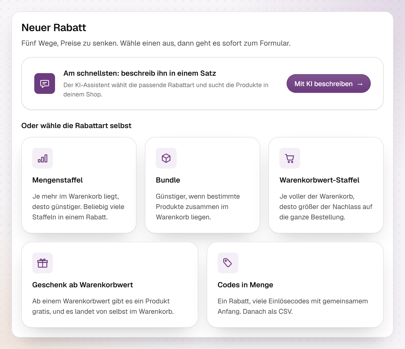Click the shopping cart Warenkorbwert-Staffel icon
This screenshot has width=405, height=349.
pos(290,158)
